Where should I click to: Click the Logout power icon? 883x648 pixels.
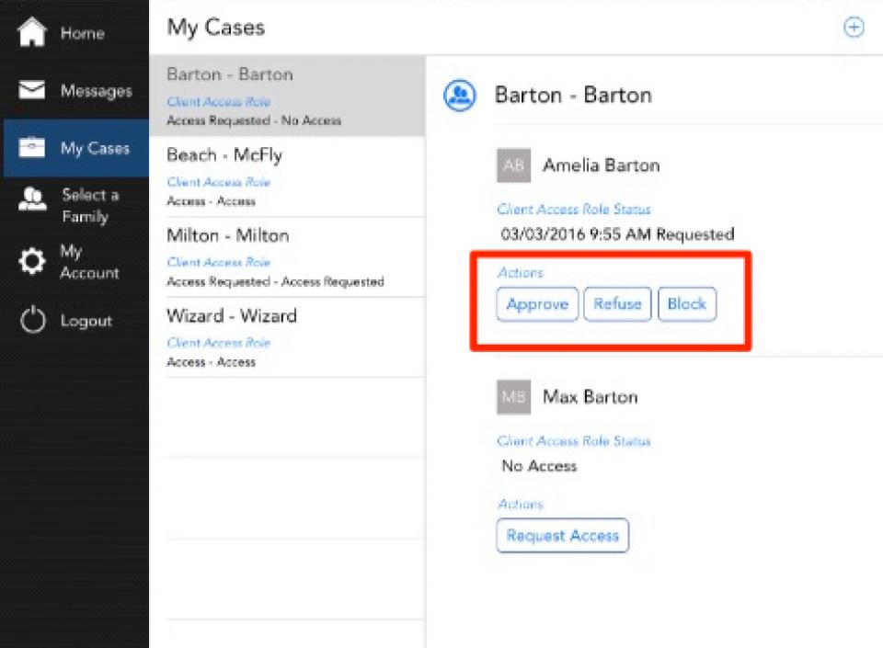pyautogui.click(x=32, y=320)
